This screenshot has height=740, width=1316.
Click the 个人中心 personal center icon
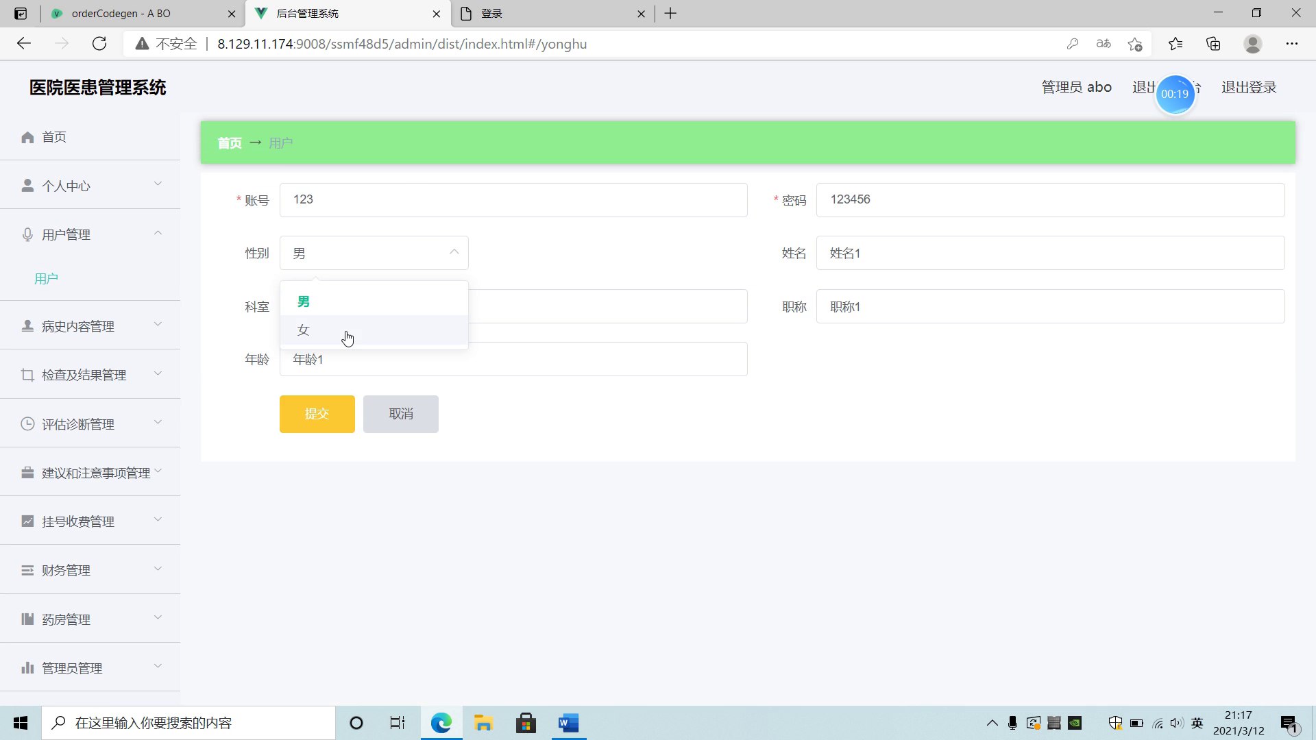click(x=26, y=185)
